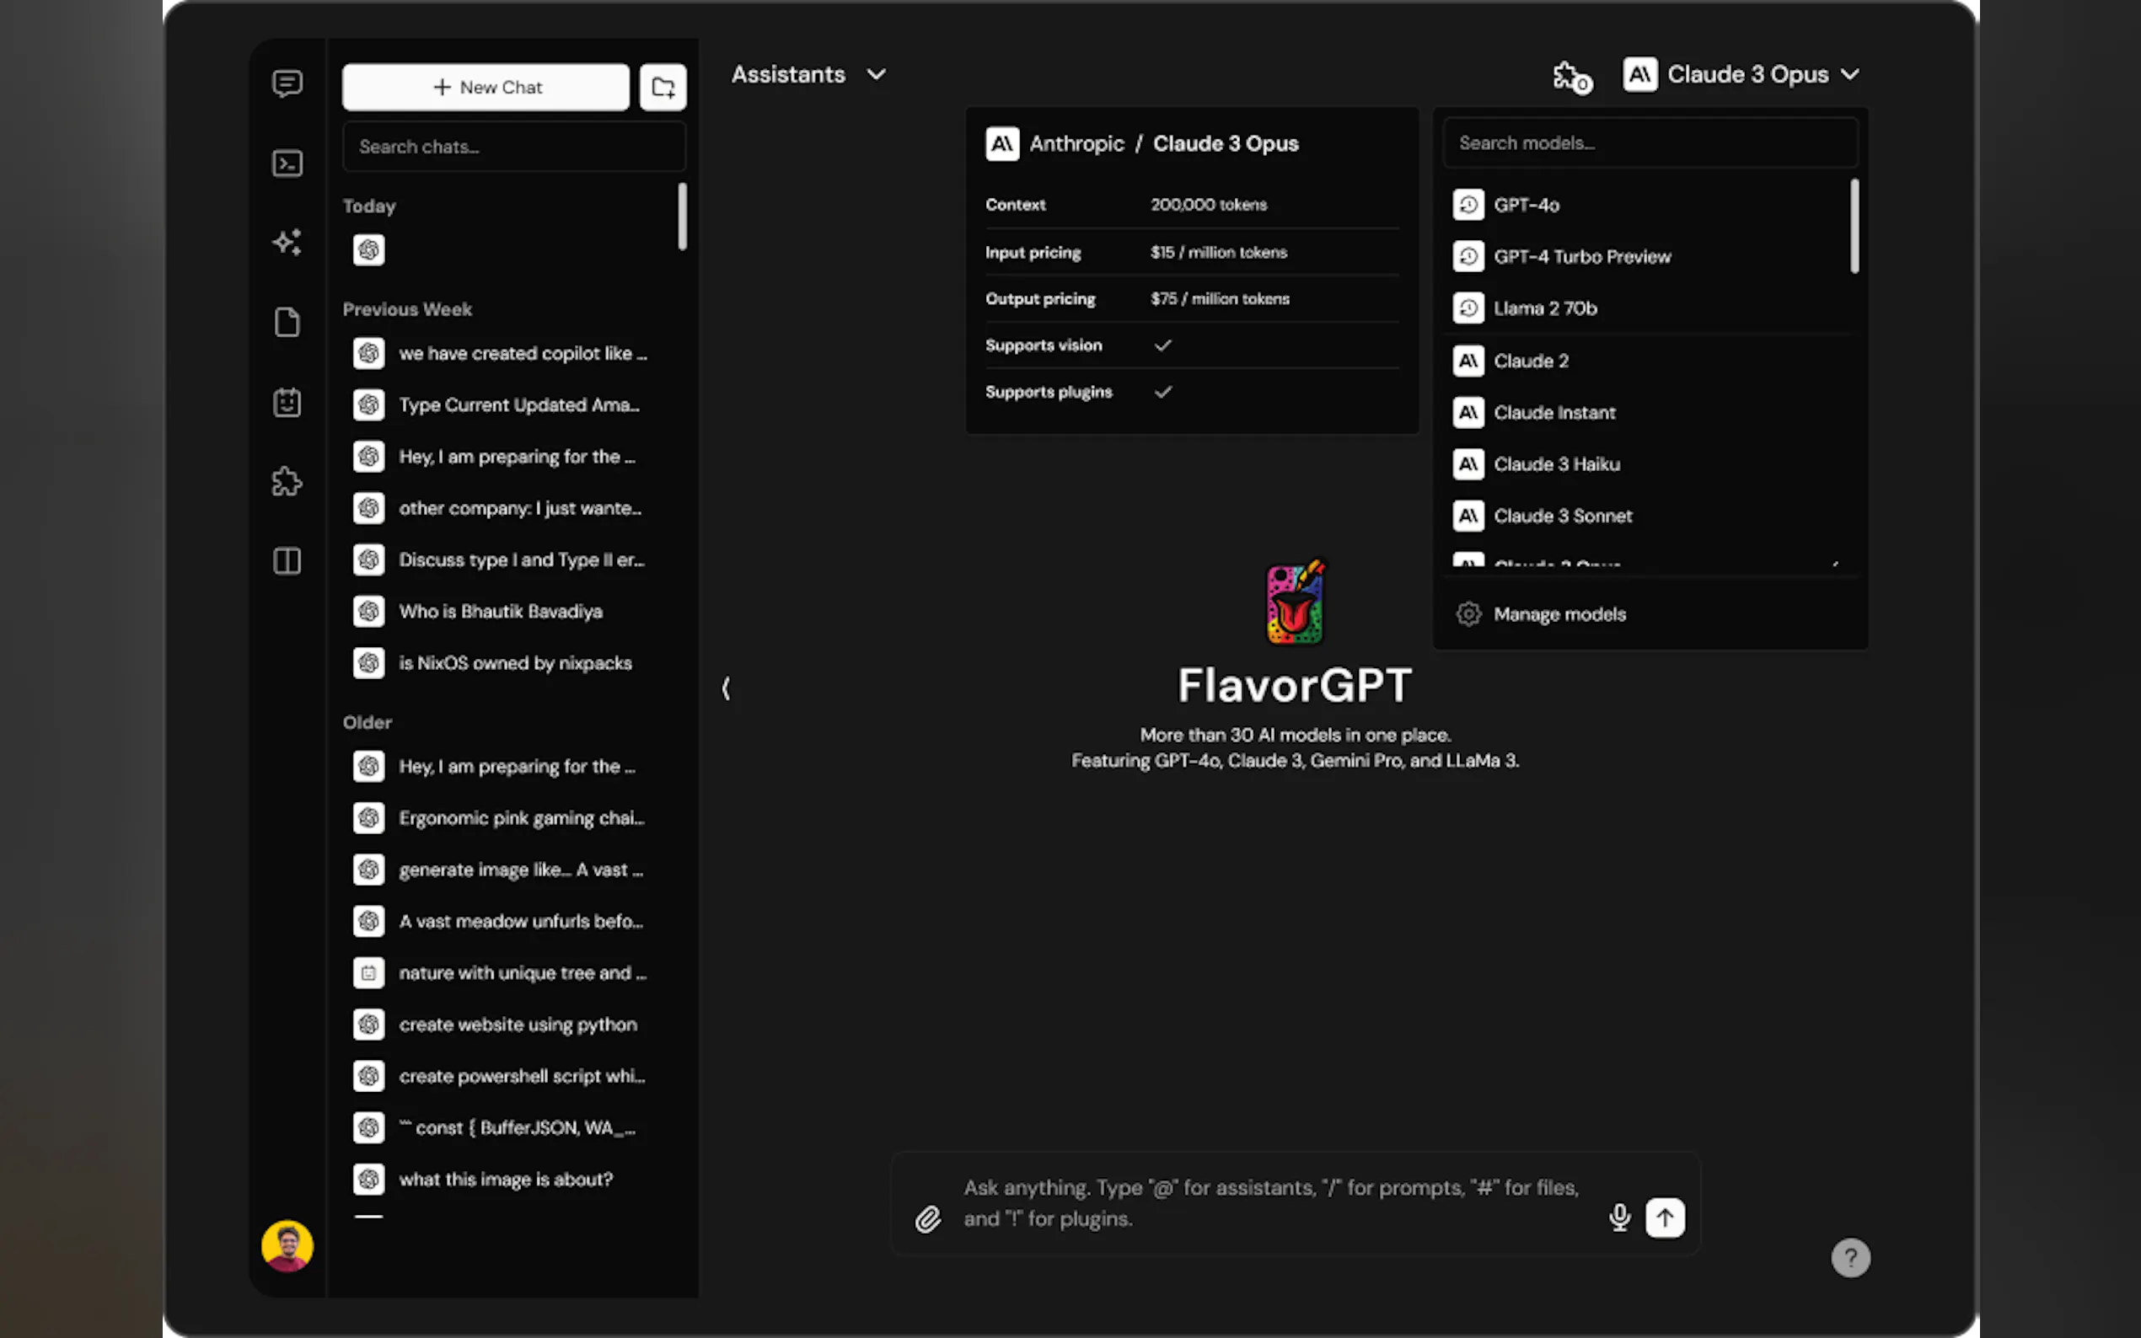The width and height of the screenshot is (2141, 1338).
Task: Click the attach file paperclip icon
Action: [927, 1219]
